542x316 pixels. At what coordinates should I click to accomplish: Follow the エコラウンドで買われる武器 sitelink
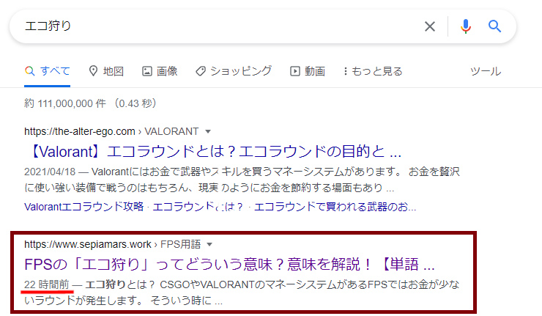tap(335, 207)
